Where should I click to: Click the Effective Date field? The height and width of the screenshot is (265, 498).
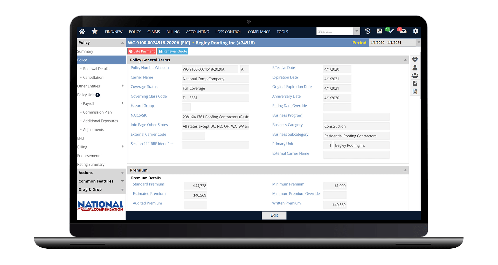(x=337, y=69)
